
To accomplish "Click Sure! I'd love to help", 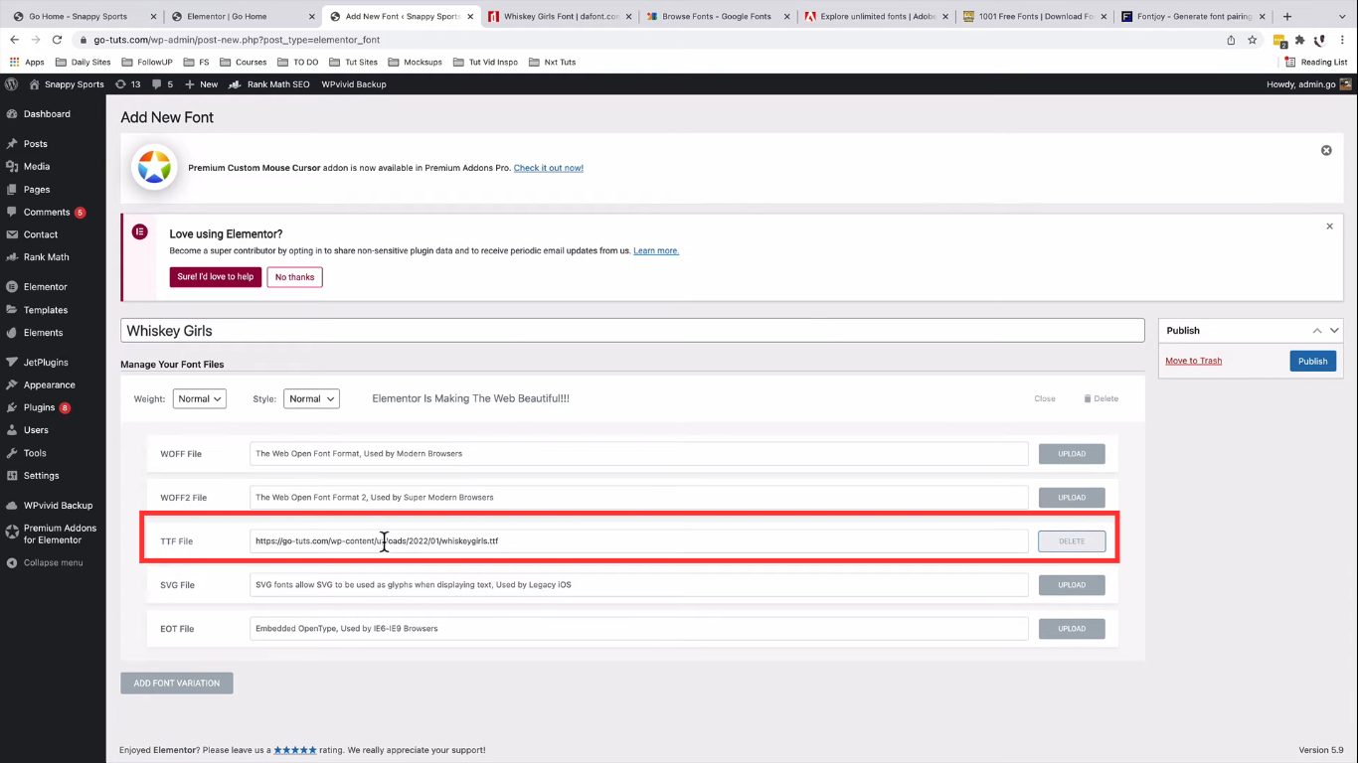I will (x=216, y=277).
